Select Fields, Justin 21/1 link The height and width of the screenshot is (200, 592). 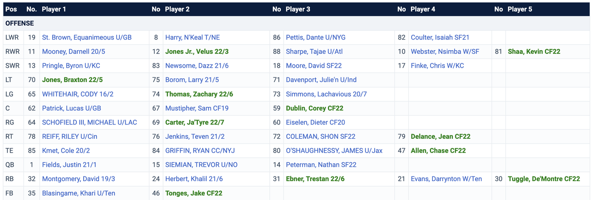click(x=69, y=165)
